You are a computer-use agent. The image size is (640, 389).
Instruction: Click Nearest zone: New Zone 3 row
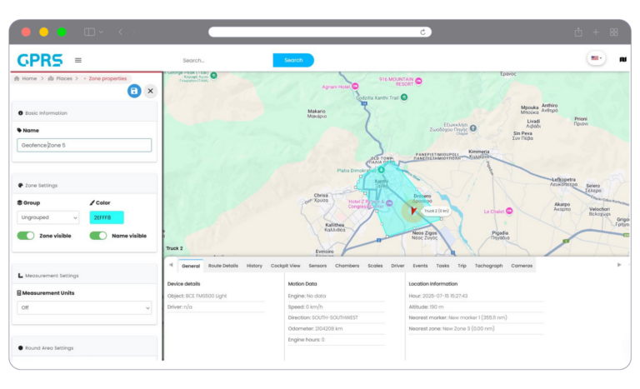[x=476, y=328]
